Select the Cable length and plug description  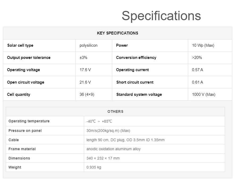point(125,140)
